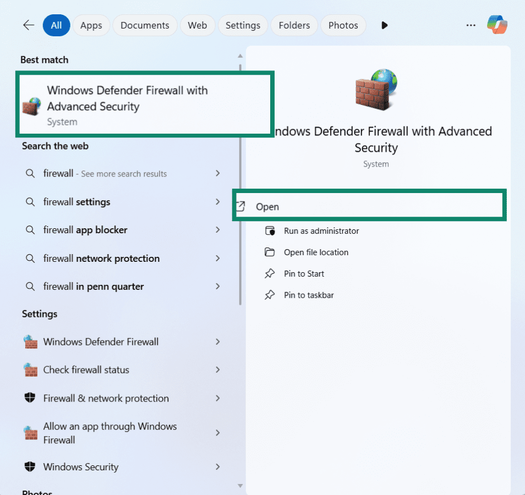Open the three-dot more options menu
Viewport: 525px width, 495px height.
[471, 25]
